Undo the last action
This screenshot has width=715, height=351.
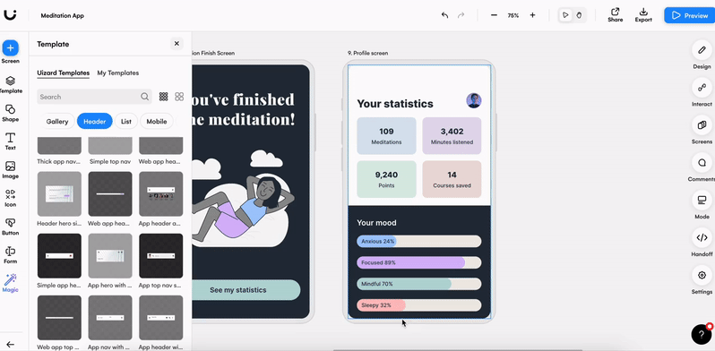(444, 15)
